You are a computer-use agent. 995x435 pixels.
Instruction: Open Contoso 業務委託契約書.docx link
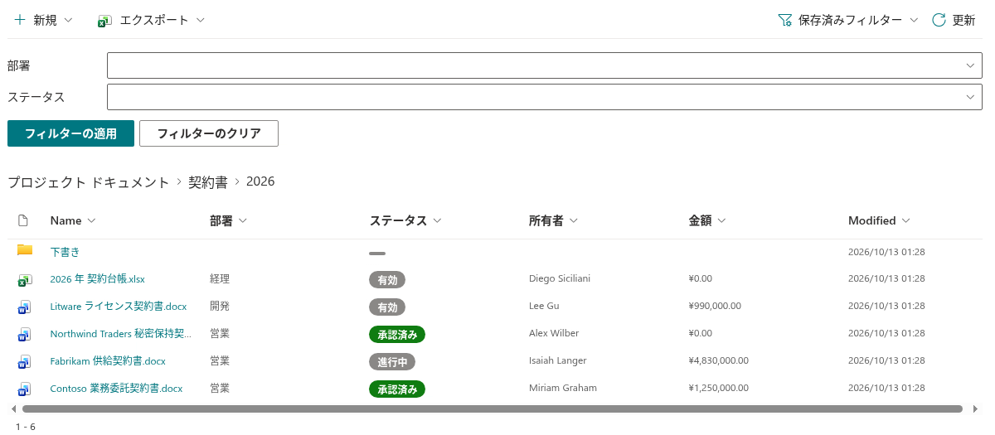[x=116, y=388]
